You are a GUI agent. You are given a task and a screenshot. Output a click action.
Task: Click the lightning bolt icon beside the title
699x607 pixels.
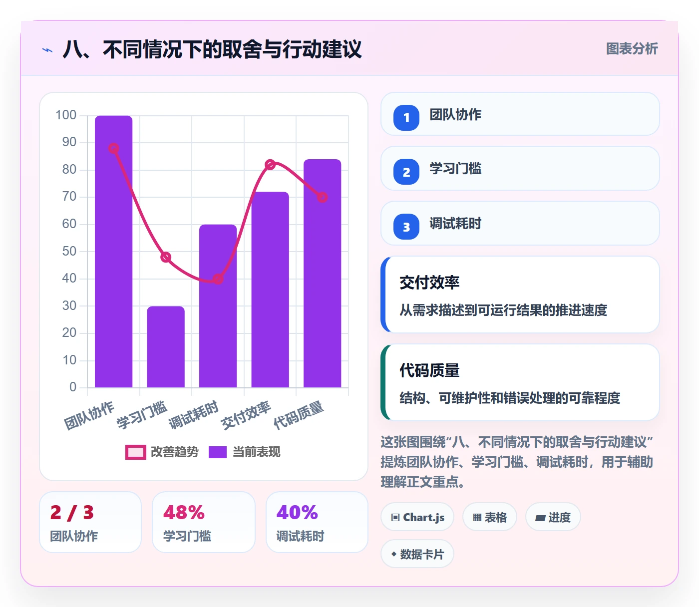pyautogui.click(x=47, y=50)
